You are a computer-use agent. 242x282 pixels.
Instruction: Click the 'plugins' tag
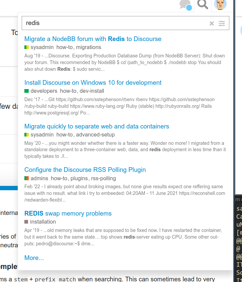(x=79, y=179)
